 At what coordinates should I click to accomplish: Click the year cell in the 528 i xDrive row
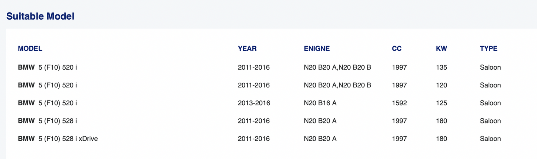[254, 139]
